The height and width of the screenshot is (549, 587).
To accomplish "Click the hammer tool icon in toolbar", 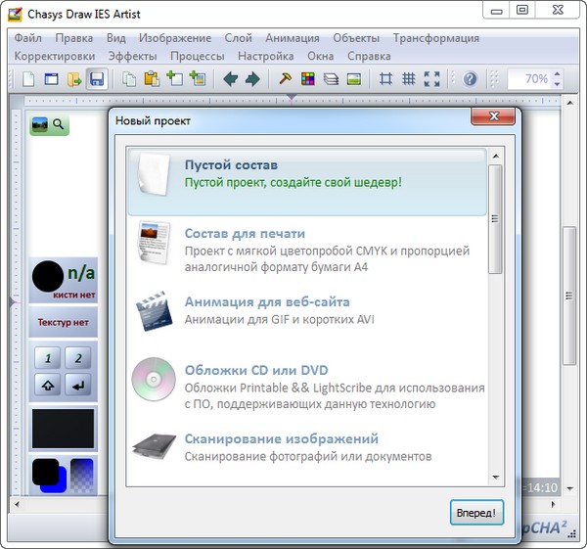I will click(286, 79).
